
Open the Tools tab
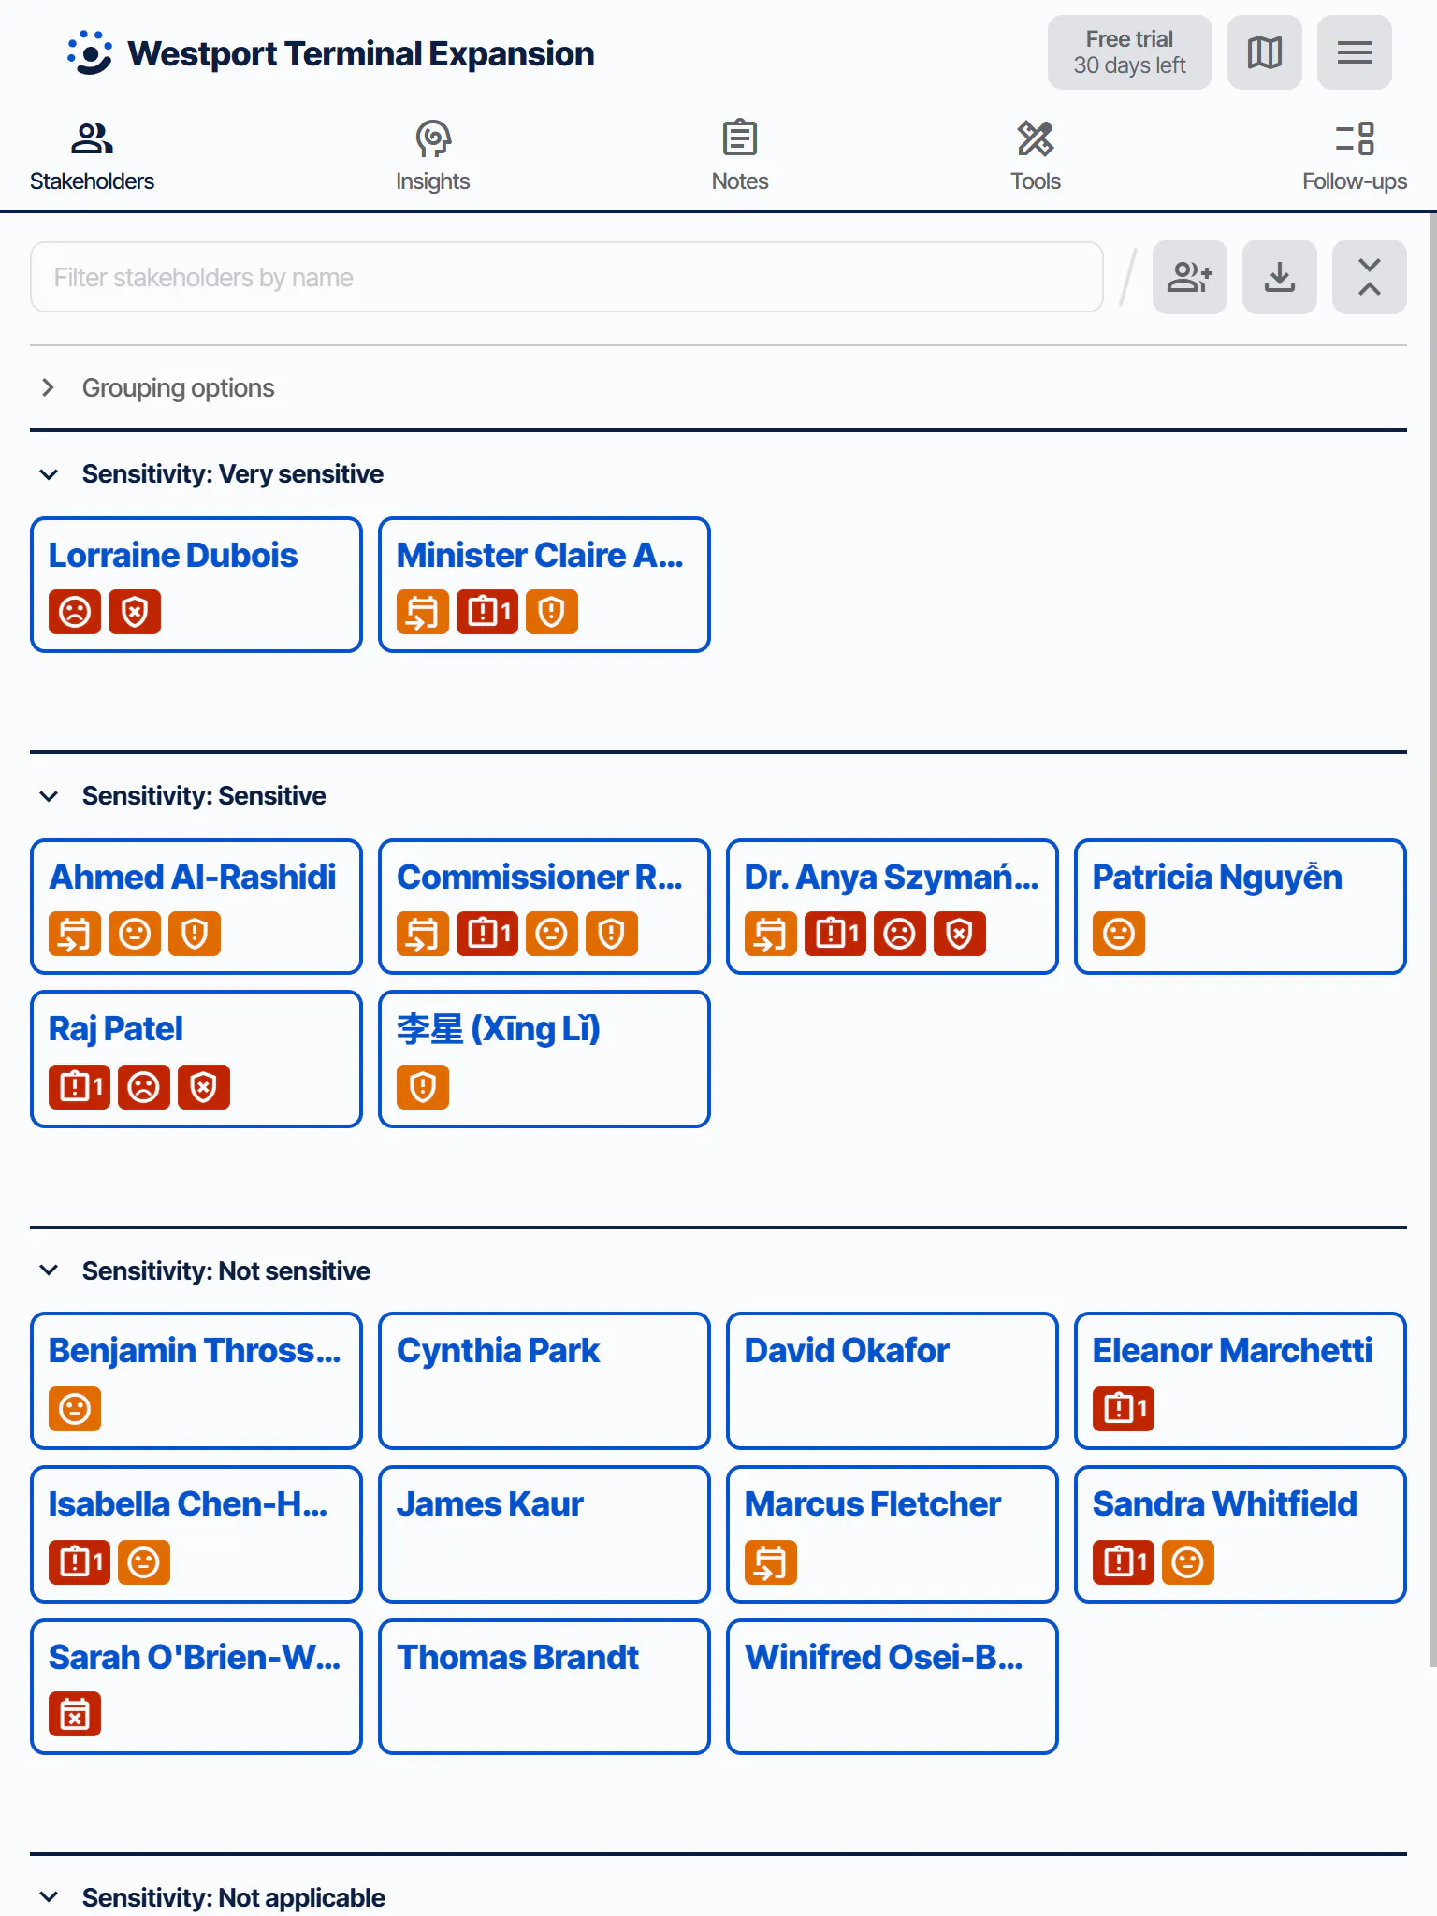click(1036, 157)
